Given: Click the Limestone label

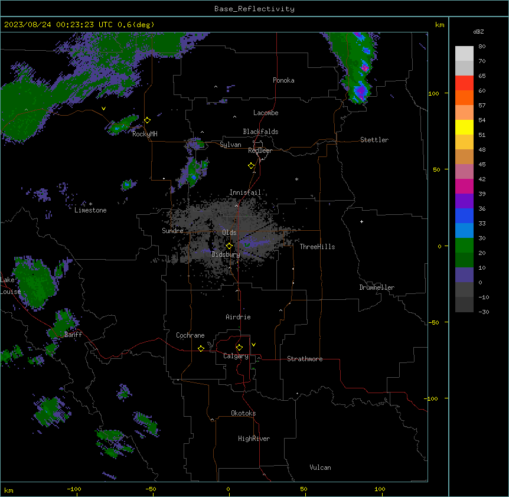Looking at the screenshot, I should [90, 210].
